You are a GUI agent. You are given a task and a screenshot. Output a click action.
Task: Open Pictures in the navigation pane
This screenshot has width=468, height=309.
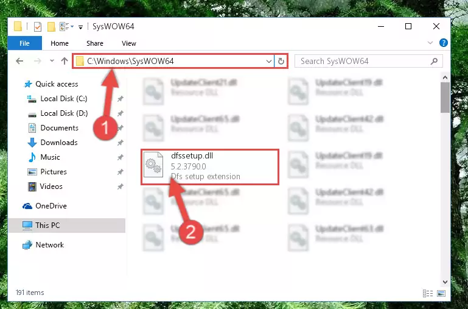(x=54, y=172)
